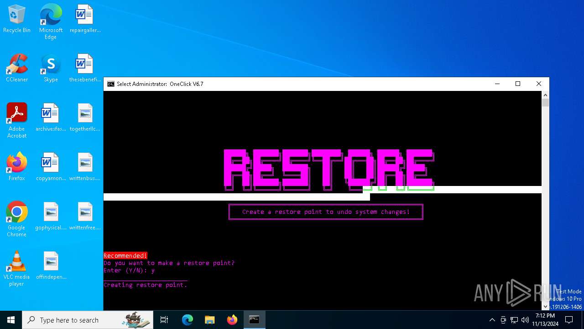Show hidden system tray icons

492,320
